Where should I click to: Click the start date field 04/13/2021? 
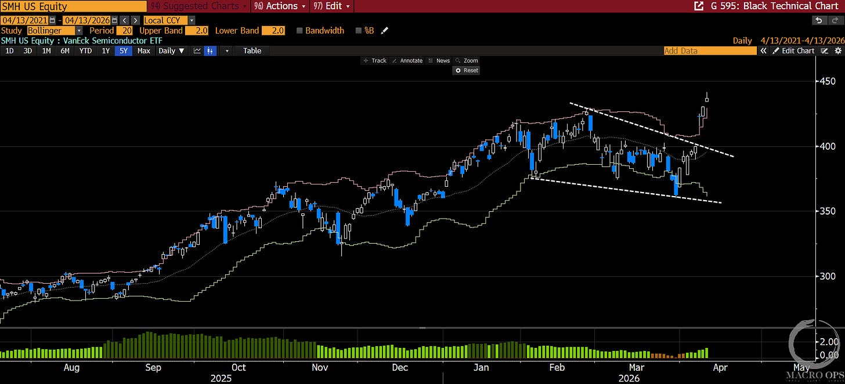[26, 20]
